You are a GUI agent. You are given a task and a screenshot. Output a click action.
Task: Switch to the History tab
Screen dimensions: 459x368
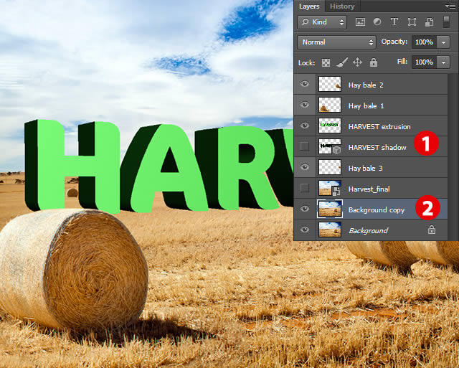[x=342, y=6]
